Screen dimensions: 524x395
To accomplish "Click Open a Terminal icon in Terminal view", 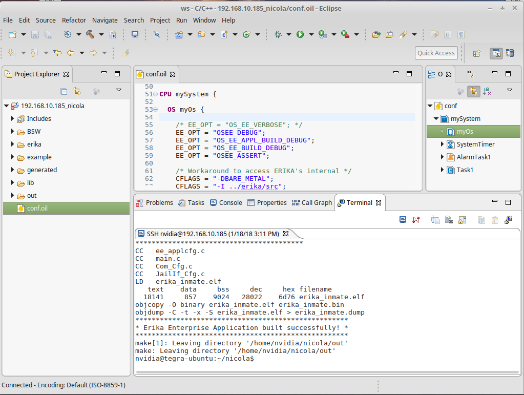I will coord(403,220).
